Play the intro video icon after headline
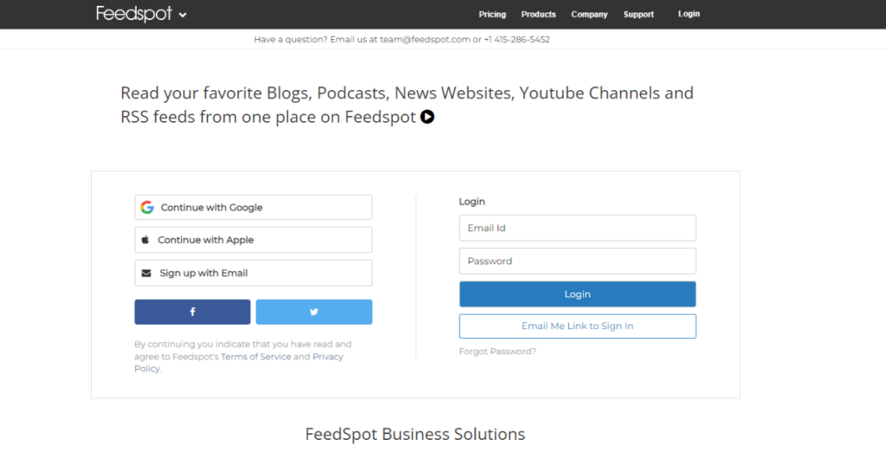Screen dimensions: 886x465 [x=427, y=117]
